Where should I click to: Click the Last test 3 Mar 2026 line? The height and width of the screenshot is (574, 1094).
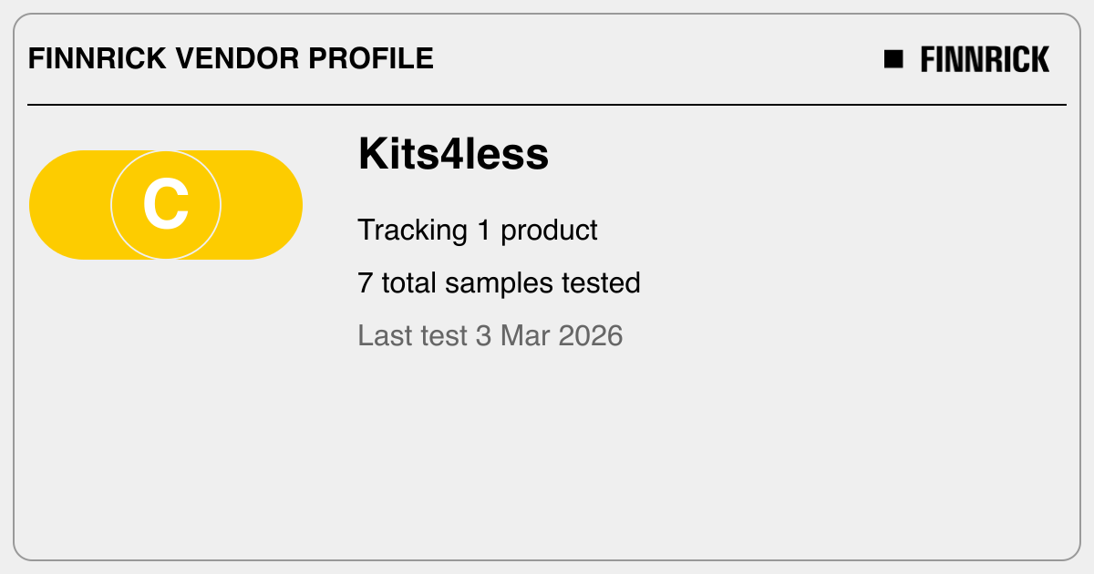(490, 335)
